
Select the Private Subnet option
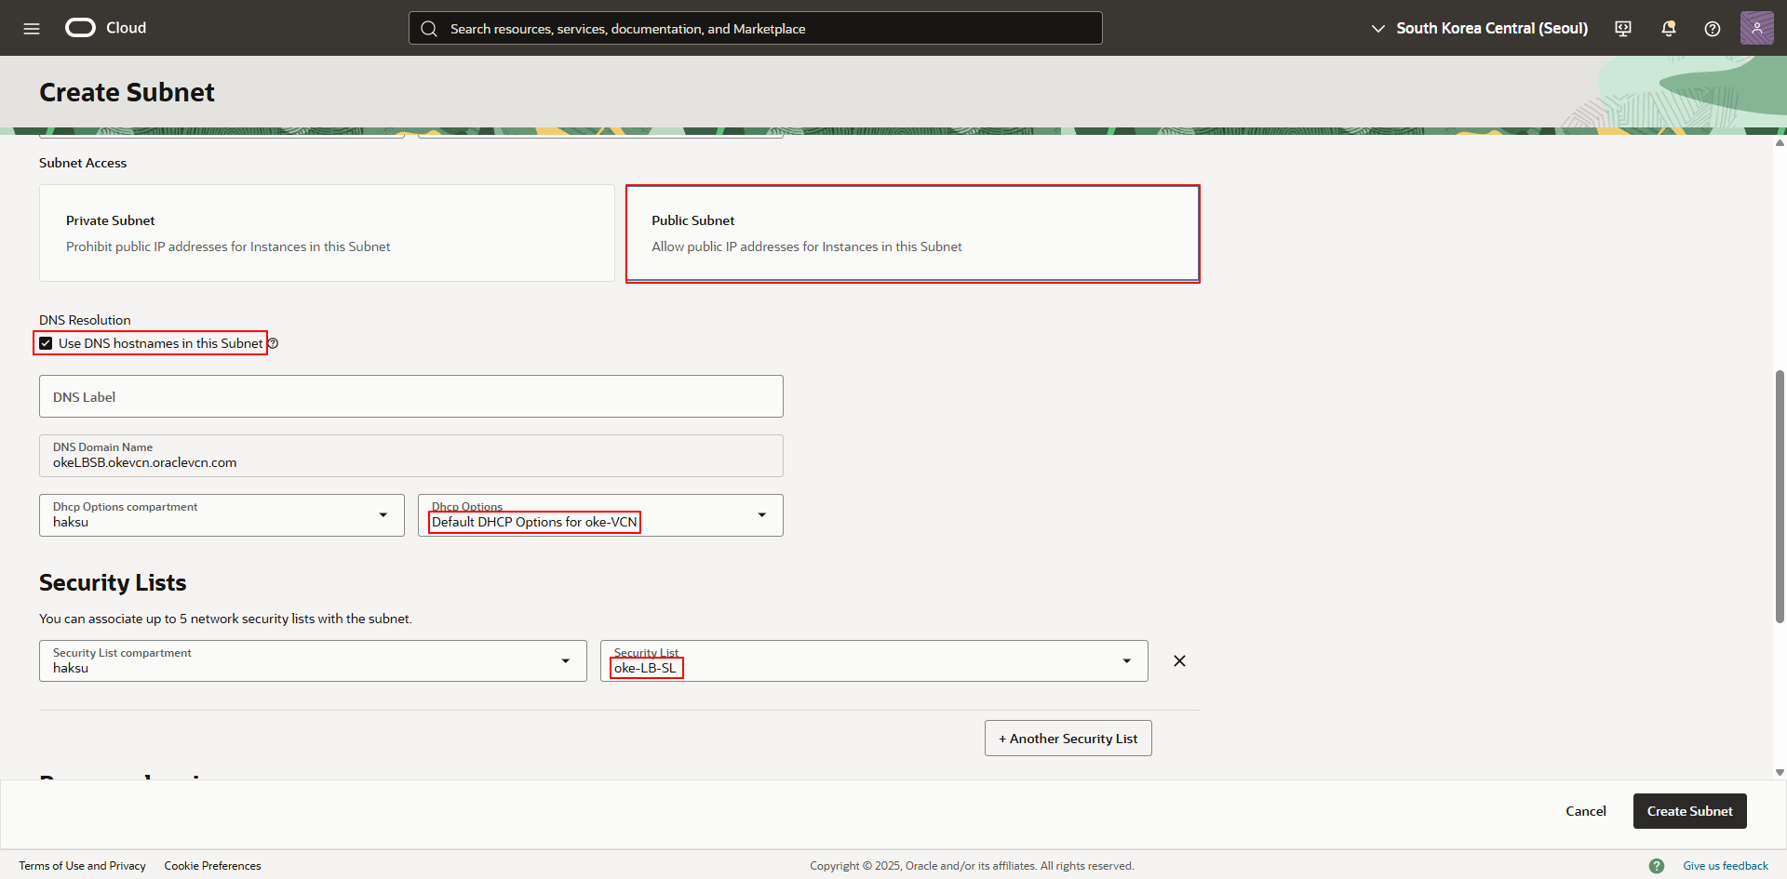pyautogui.click(x=327, y=233)
